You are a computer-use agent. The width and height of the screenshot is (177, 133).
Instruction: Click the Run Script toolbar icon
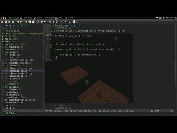point(57,22)
